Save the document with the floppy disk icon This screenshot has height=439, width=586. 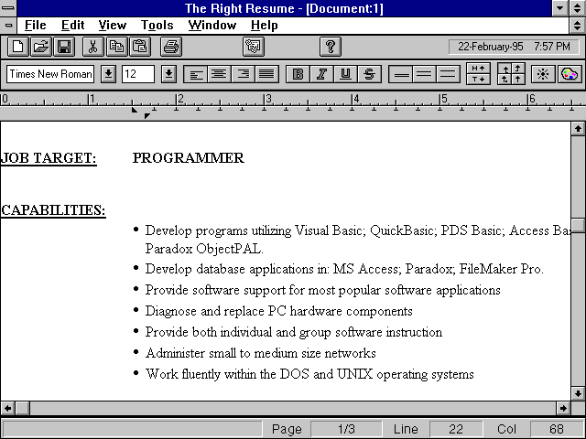point(64,46)
